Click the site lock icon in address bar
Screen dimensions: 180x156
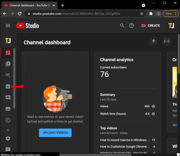point(29,14)
